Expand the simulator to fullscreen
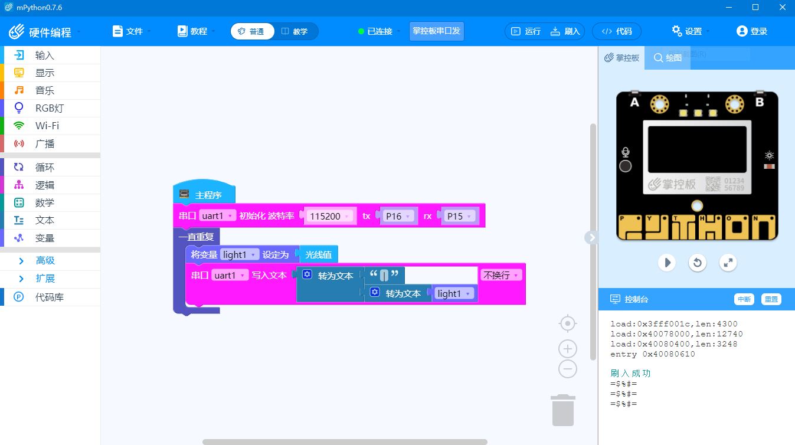This screenshot has height=445, width=795. point(728,263)
